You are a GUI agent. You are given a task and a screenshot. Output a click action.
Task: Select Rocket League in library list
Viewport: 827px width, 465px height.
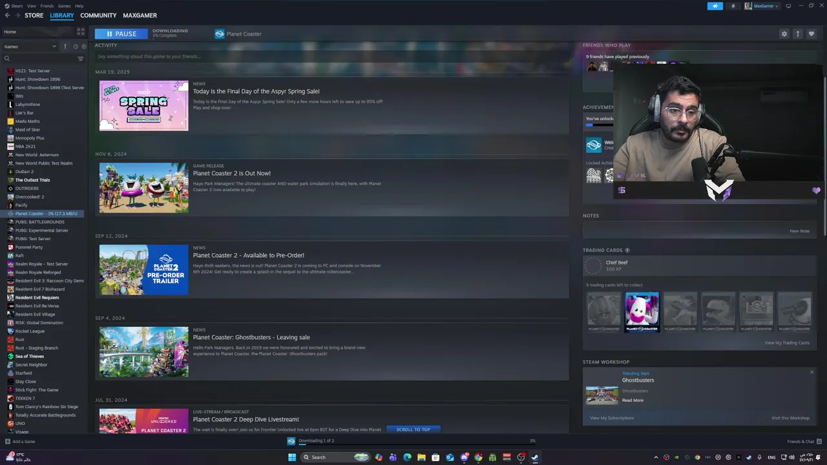pyautogui.click(x=30, y=331)
